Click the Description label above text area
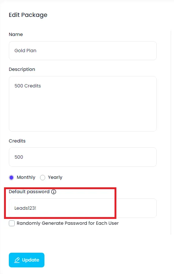Viewport: 174px width, 274px height. [x=22, y=69]
